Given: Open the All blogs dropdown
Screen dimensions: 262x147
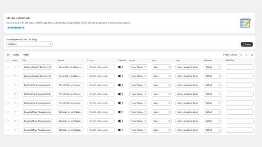Looking at the screenshot, I should coord(29,44).
